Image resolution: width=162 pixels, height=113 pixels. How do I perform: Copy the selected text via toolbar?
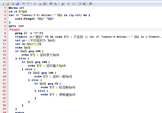coord(40,4)
